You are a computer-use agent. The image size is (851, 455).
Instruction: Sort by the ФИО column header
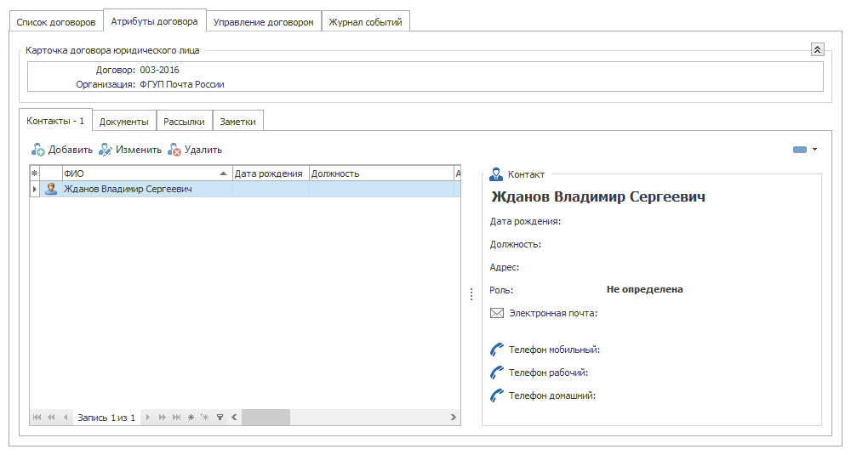click(x=146, y=173)
